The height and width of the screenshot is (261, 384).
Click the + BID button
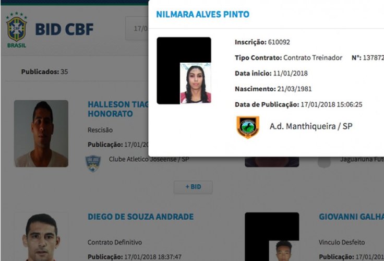[x=193, y=187]
